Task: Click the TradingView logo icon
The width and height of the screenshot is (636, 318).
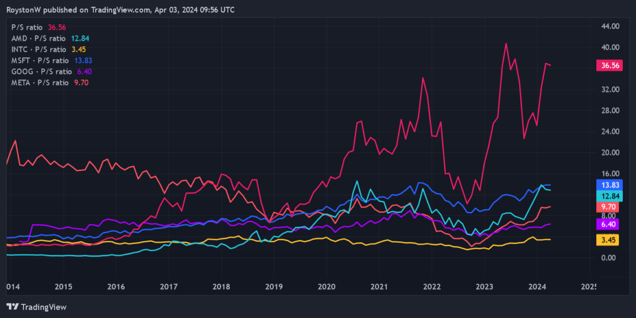Action: tap(13, 307)
